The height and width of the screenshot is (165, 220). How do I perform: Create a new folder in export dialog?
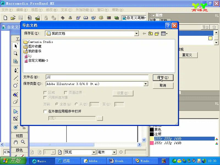click(157, 34)
